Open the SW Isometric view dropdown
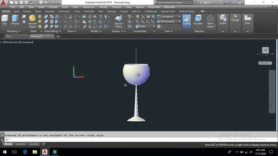The image size is (278, 156). point(169,22)
